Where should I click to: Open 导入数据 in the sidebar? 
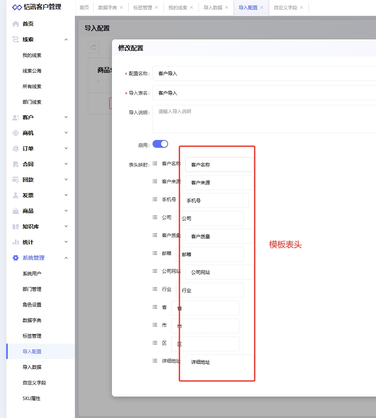click(32, 367)
